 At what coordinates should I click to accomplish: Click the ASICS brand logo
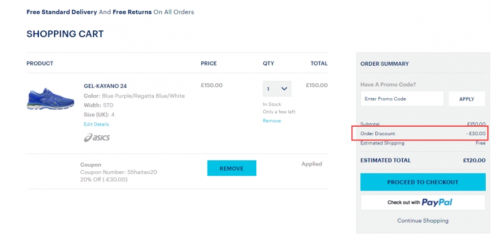pyautogui.click(x=97, y=138)
